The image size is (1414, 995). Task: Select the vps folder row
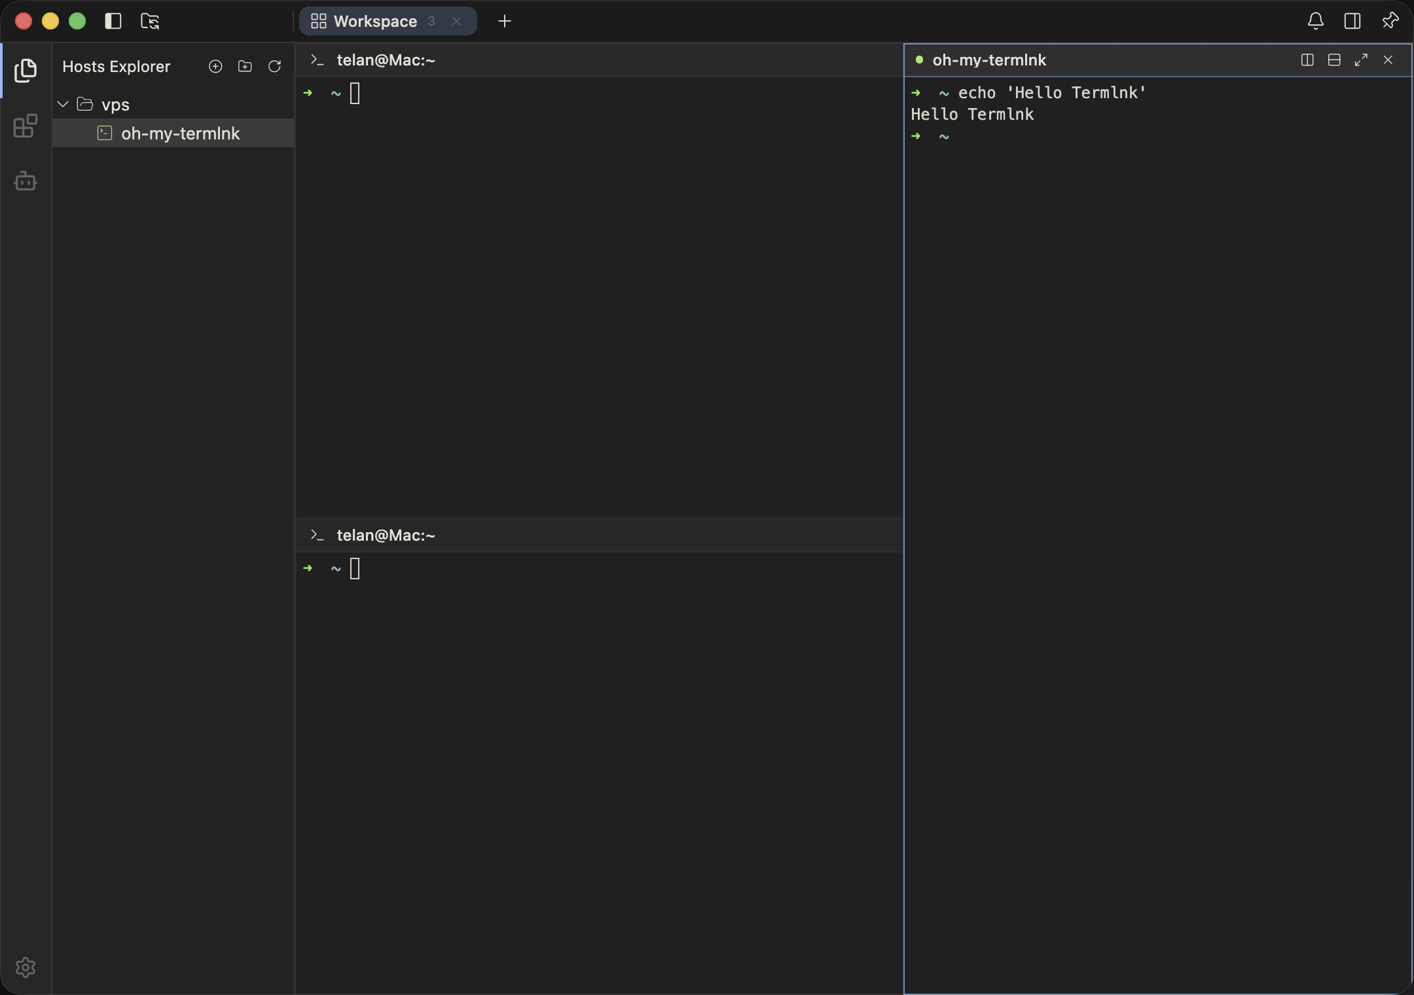[173, 104]
